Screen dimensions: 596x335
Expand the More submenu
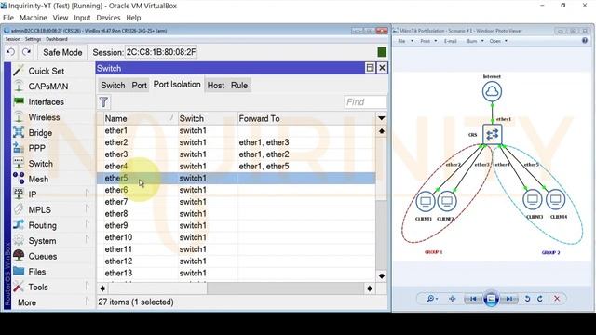tap(87, 302)
